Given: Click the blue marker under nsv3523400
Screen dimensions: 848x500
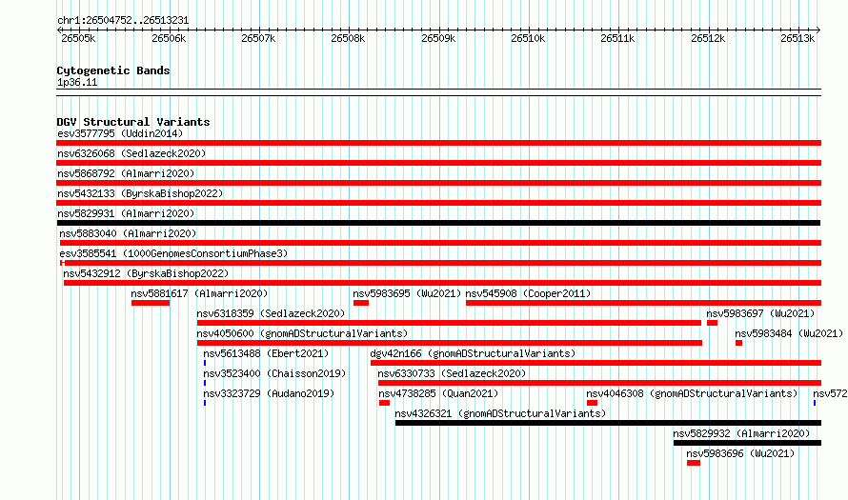Looking at the screenshot, I should 205,383.
